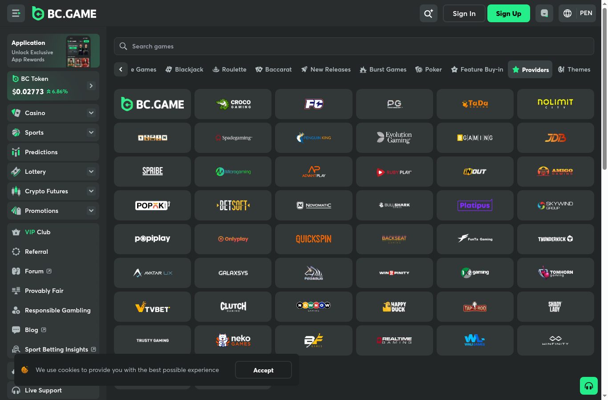Open Spribe provider tile
Viewport: 608px width, 400px height.
coord(152,172)
